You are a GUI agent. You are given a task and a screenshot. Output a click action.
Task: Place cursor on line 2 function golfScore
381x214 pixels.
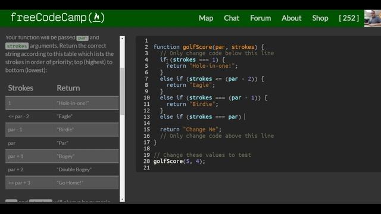pyautogui.click(x=208, y=47)
